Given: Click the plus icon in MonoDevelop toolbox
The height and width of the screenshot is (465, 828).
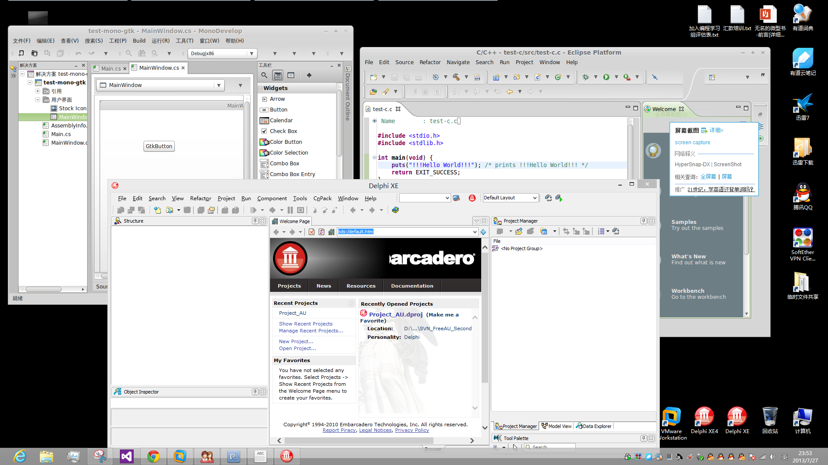Looking at the screenshot, I should 309,75.
